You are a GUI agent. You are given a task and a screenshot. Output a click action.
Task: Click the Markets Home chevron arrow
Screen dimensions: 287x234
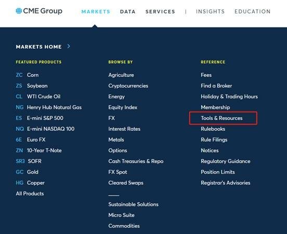[x=69, y=46]
